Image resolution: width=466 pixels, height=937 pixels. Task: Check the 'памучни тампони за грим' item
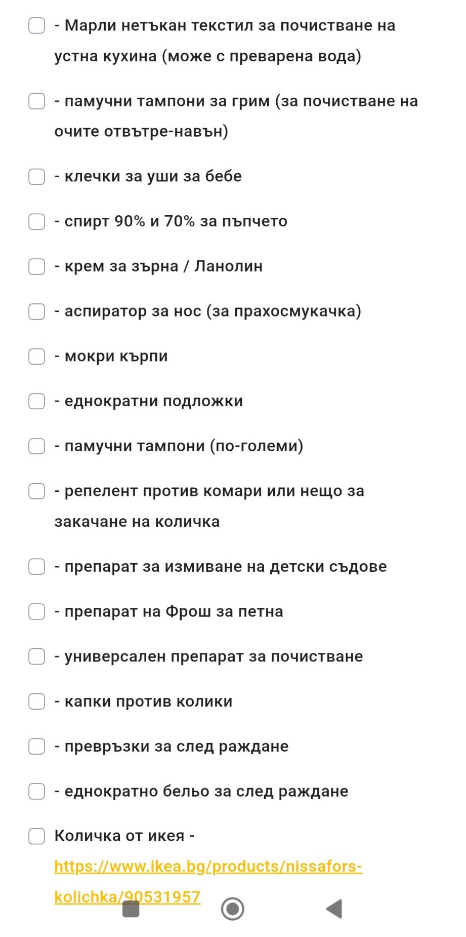pyautogui.click(x=36, y=101)
